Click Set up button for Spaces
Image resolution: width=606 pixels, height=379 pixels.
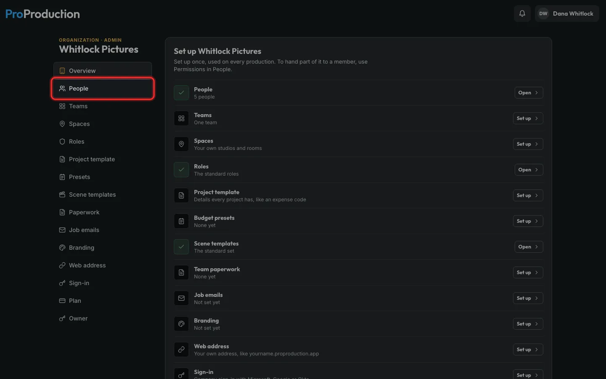click(528, 144)
